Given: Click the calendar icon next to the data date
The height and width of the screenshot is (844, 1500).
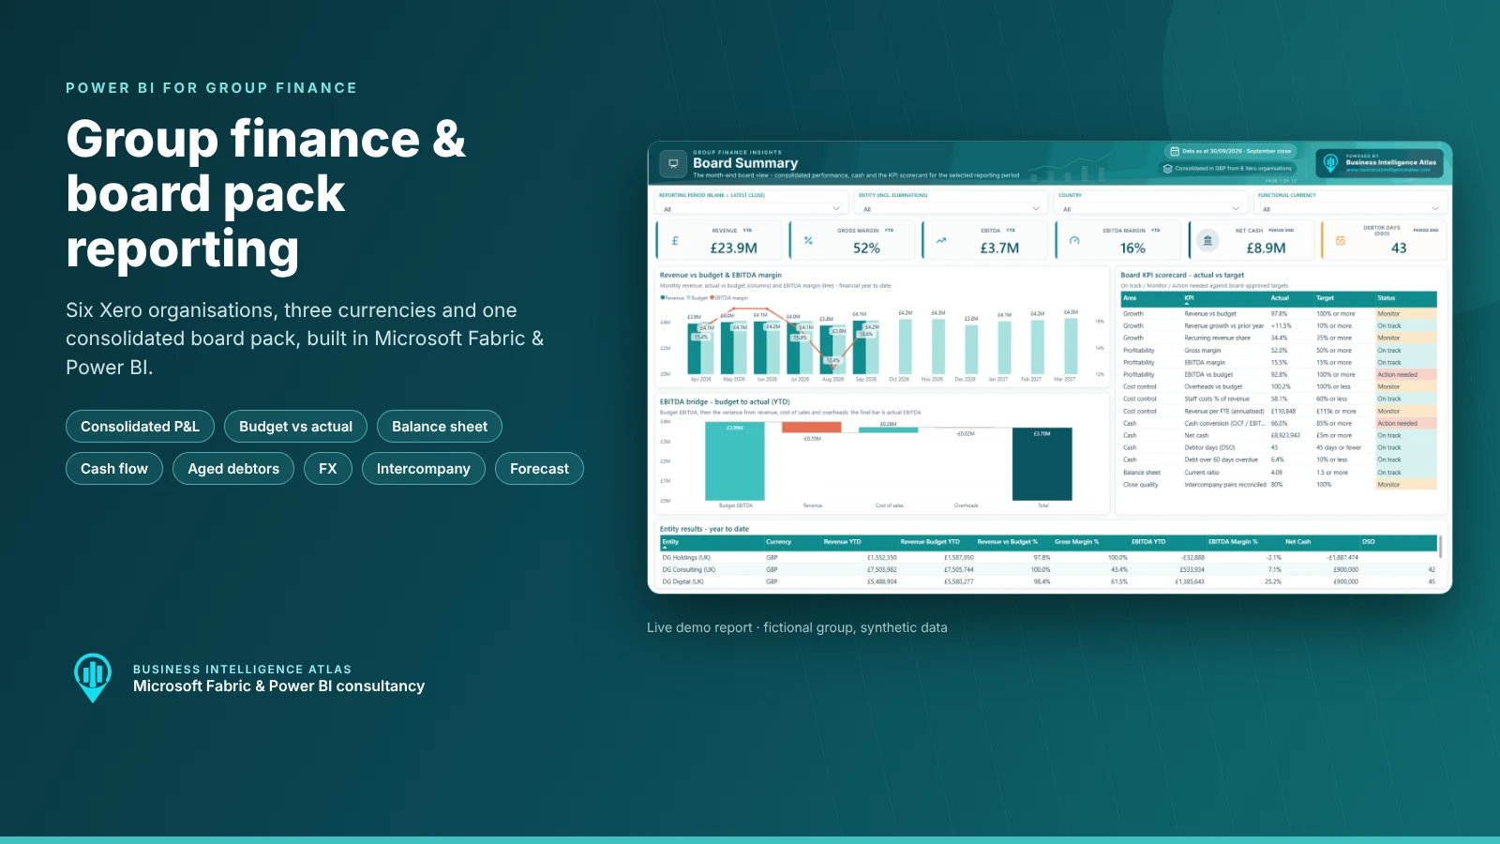Looking at the screenshot, I should tap(1175, 151).
